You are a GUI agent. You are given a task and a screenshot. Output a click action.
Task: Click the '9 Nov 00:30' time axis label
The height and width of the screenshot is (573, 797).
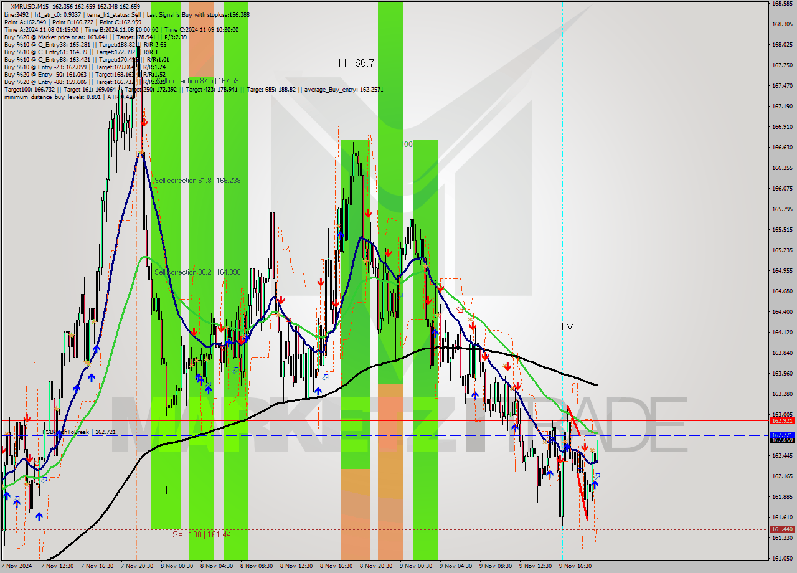[416, 567]
